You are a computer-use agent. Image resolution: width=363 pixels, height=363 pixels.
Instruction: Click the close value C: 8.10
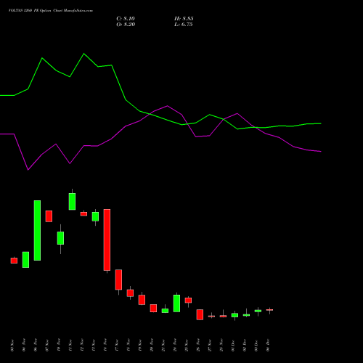point(126,19)
